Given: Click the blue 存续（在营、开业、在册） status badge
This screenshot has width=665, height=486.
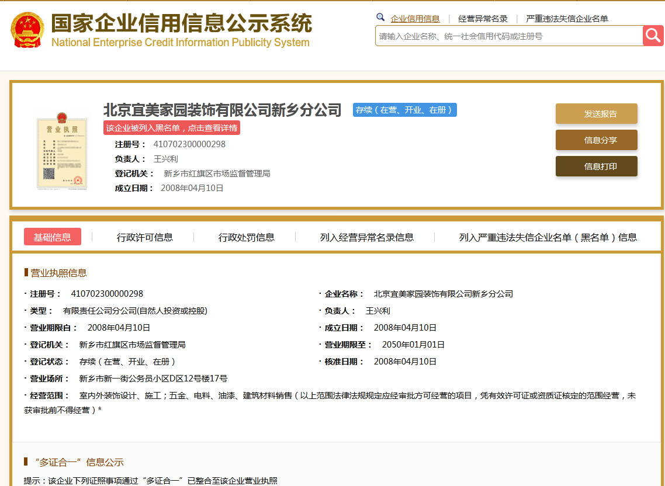Looking at the screenshot, I should [404, 110].
